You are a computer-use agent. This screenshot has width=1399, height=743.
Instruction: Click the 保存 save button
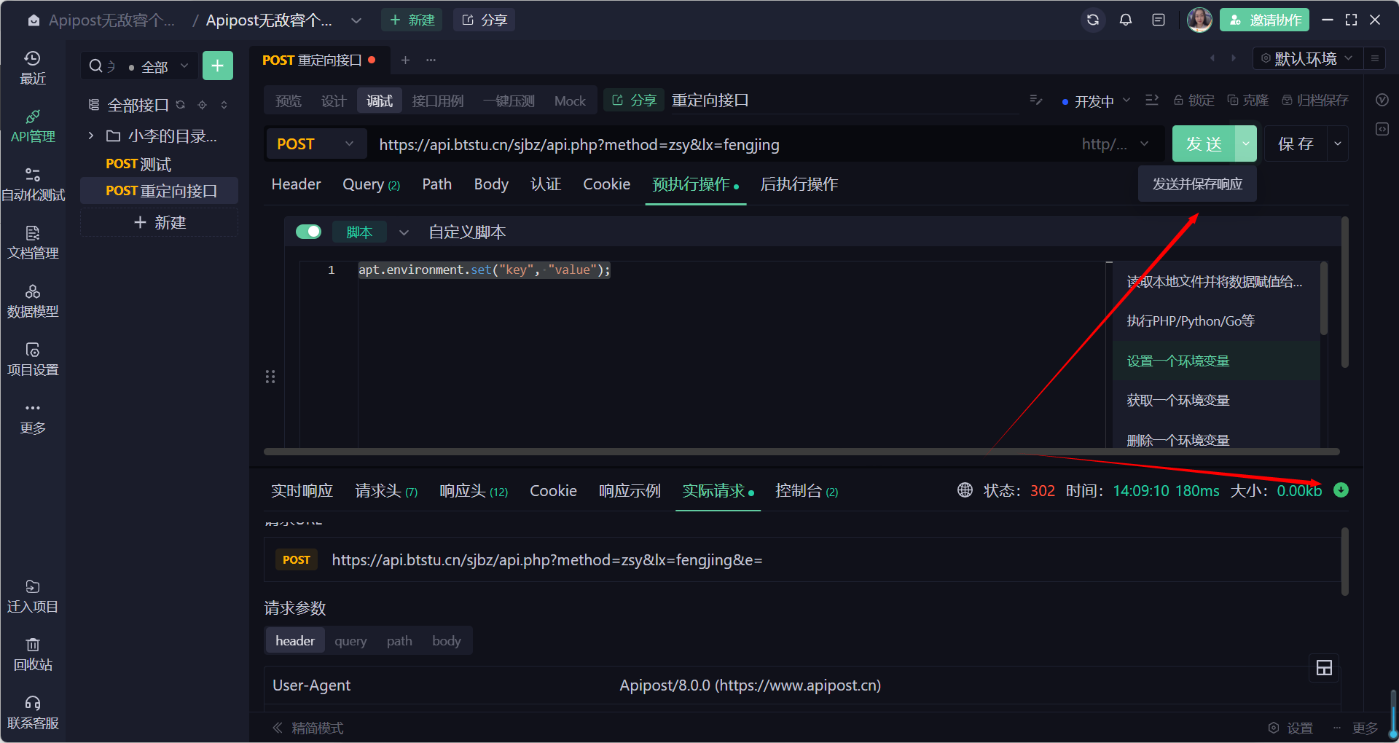pos(1296,144)
